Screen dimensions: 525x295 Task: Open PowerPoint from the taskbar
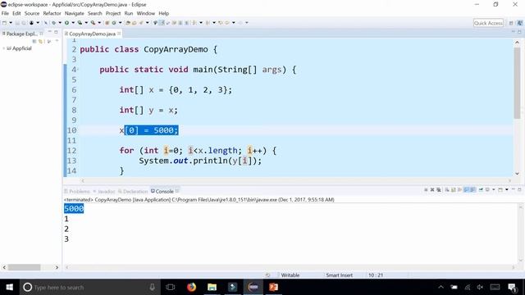[x=273, y=287]
